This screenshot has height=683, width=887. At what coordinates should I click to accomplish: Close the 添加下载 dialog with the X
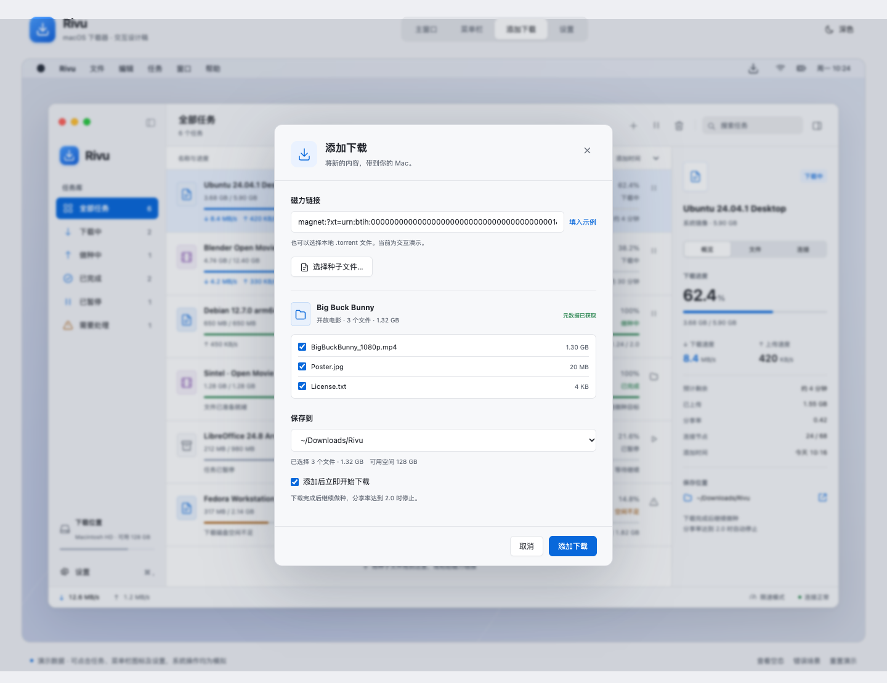click(x=587, y=151)
